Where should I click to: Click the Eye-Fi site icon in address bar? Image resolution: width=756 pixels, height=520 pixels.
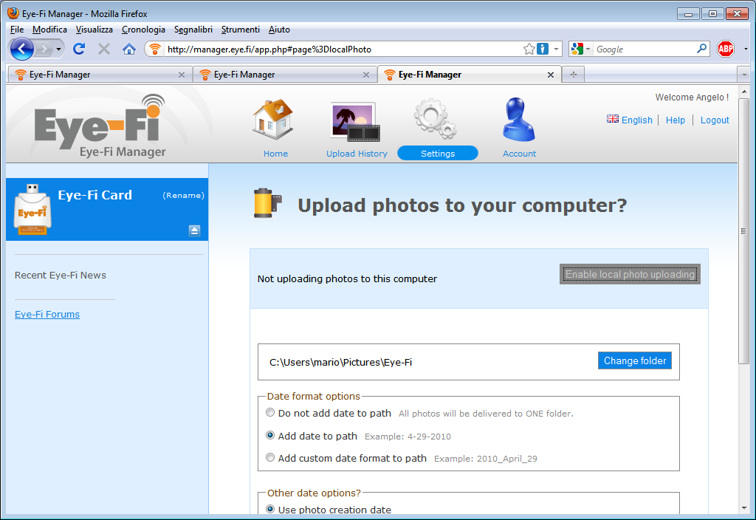[x=155, y=49]
